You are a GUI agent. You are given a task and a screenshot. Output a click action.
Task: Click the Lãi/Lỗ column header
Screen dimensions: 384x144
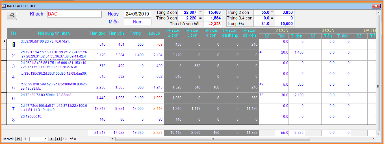coord(154,33)
